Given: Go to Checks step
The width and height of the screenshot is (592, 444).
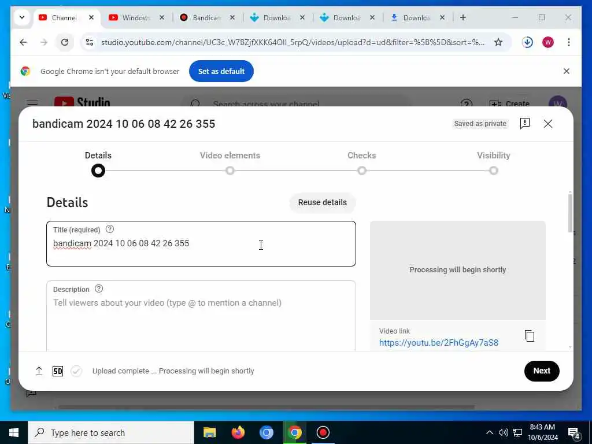Looking at the screenshot, I should tap(362, 164).
